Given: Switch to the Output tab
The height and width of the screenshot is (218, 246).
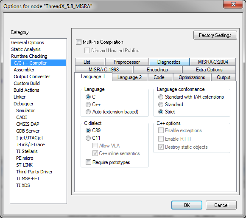Looking at the screenshot, I should pos(224,77).
